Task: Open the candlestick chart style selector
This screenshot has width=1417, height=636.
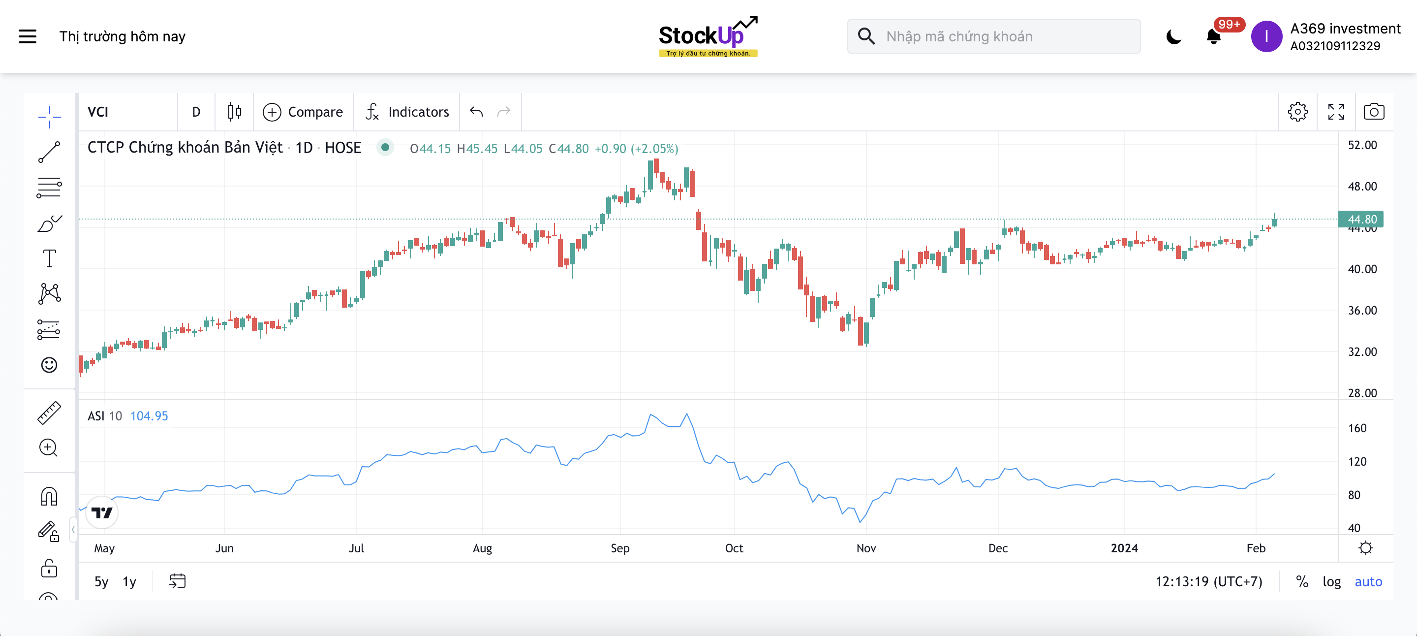Action: (234, 112)
